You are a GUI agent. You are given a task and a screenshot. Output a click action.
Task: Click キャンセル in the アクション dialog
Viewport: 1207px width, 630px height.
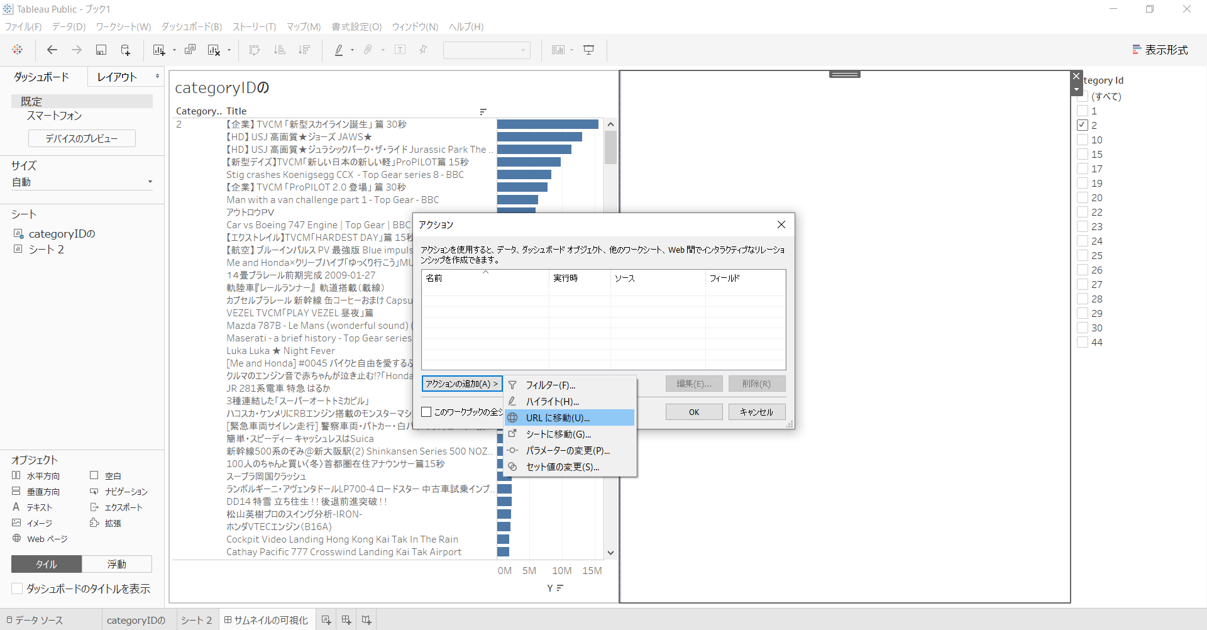pyautogui.click(x=757, y=412)
